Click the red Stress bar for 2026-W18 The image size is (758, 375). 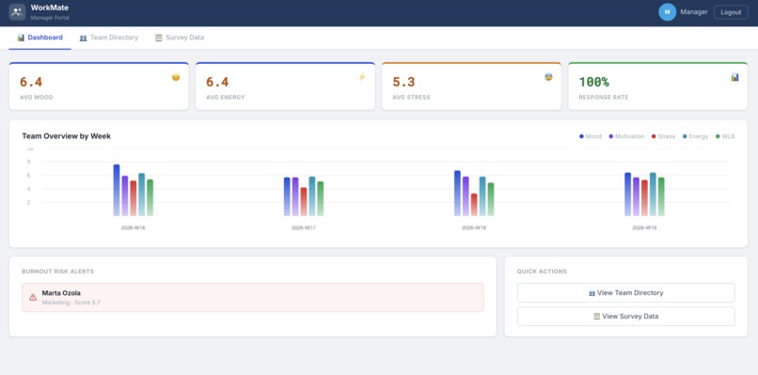coord(474,204)
